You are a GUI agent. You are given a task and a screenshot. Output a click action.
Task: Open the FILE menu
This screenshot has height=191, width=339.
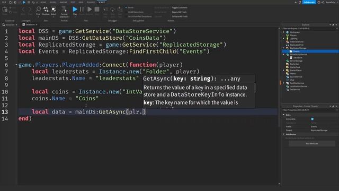click(x=4, y=2)
